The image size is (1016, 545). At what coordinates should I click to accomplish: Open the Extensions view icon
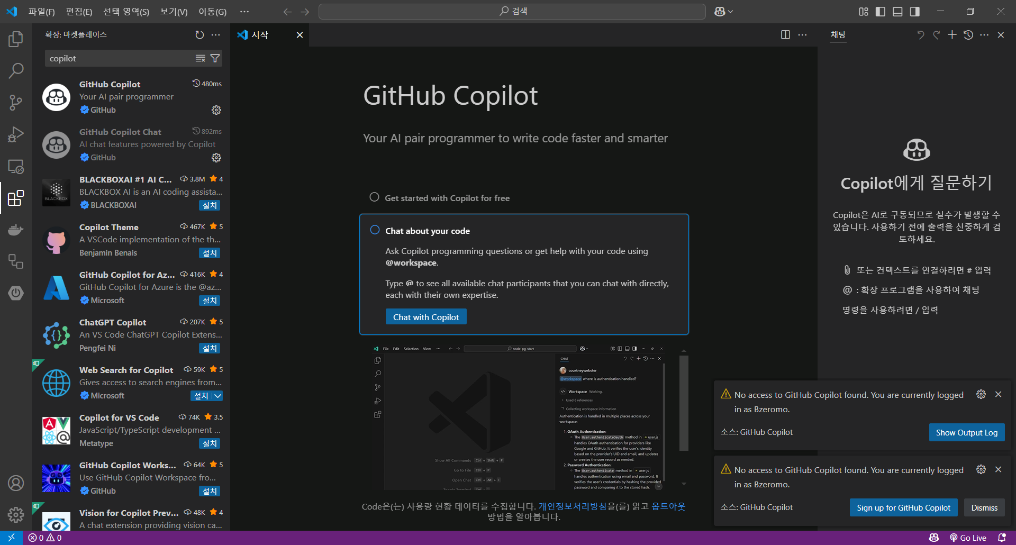pos(16,198)
